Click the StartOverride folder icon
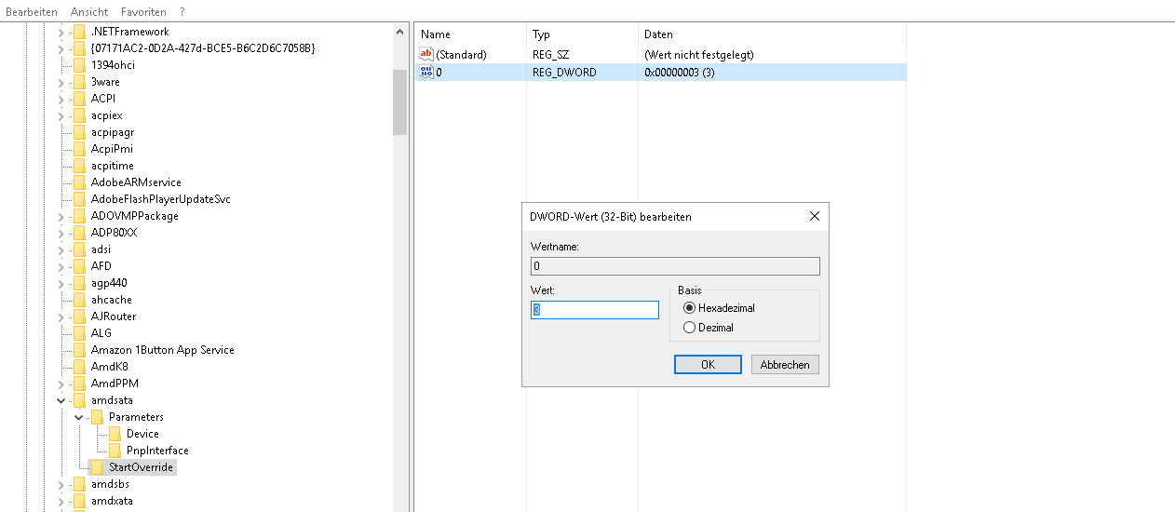The width and height of the screenshot is (1175, 512). tap(97, 467)
